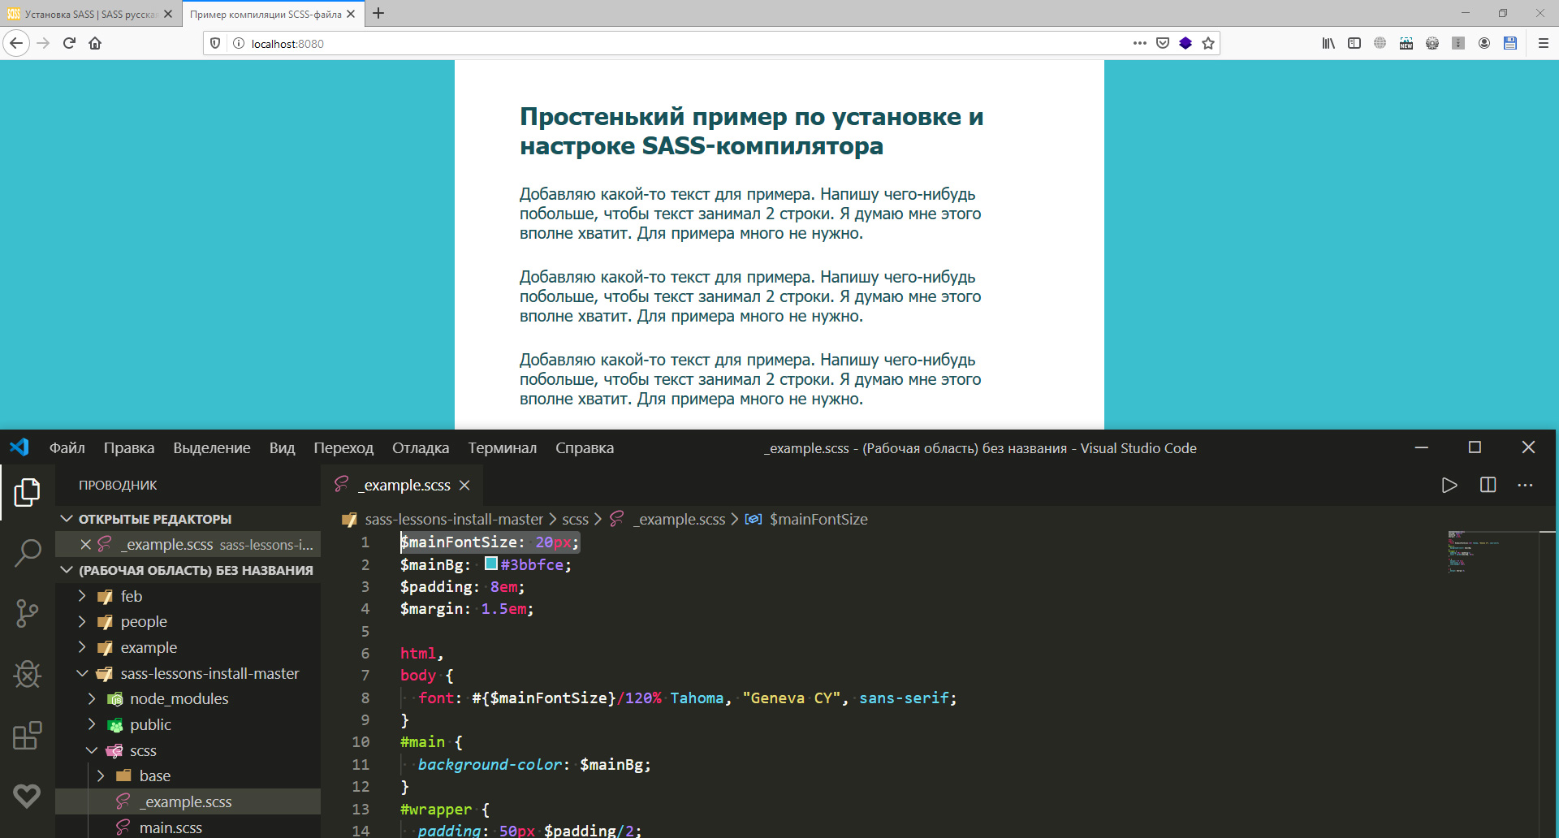
Task: Open the Extensions view
Action: coord(28,736)
